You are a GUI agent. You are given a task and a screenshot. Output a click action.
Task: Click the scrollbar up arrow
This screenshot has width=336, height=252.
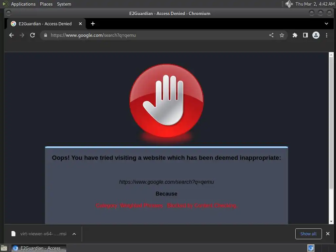pos(331,55)
